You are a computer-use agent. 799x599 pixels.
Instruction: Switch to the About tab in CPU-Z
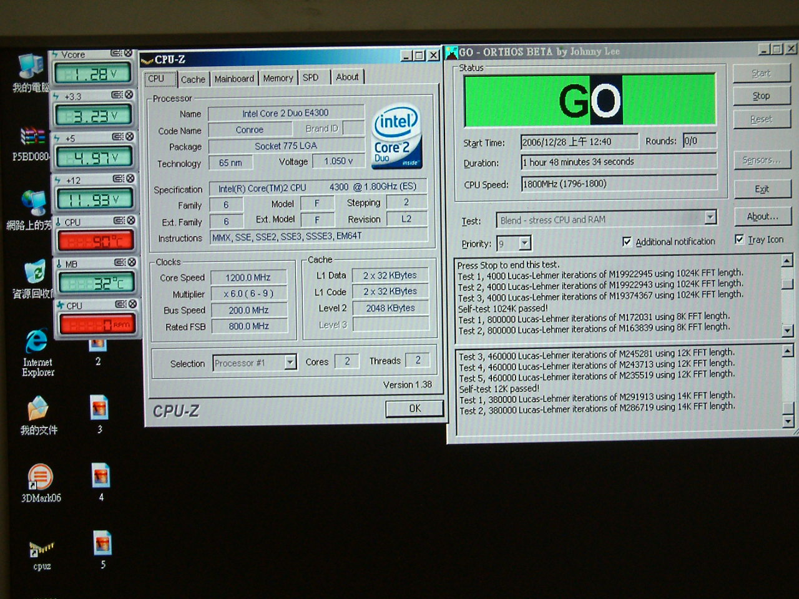pyautogui.click(x=347, y=77)
